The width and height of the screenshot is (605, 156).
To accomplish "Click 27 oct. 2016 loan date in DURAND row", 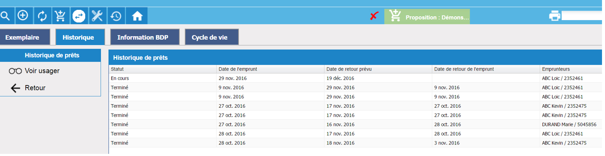I will click(x=232, y=124).
